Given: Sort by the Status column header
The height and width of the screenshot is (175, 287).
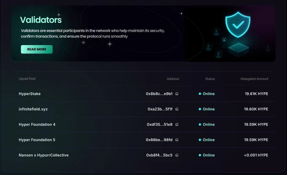Looking at the screenshot, I should coord(210,79).
